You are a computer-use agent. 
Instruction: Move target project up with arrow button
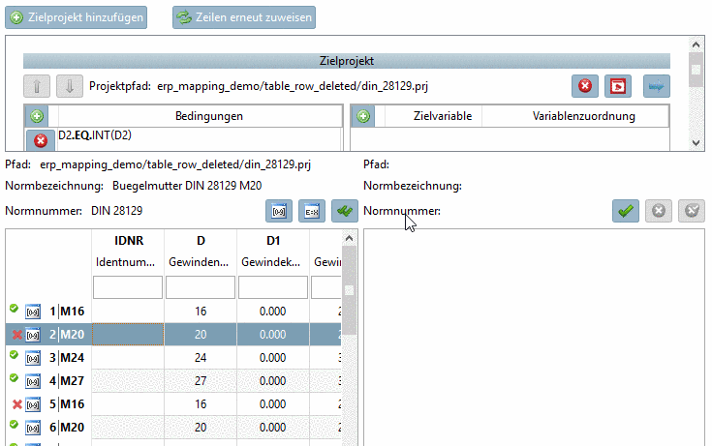(x=37, y=86)
